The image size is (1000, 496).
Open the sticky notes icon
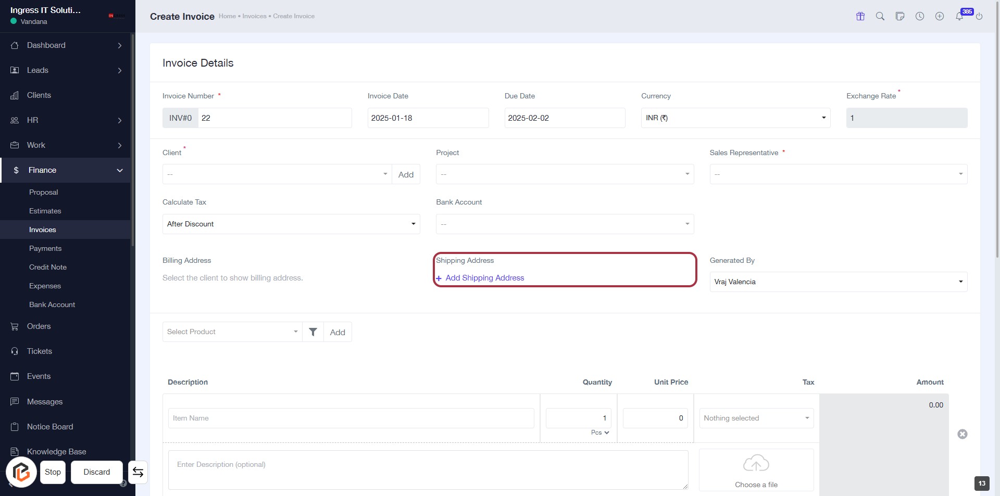coord(899,16)
